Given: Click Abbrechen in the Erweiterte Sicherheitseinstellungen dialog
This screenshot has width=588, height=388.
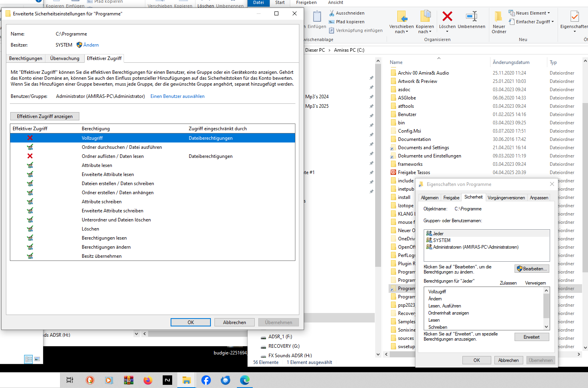Looking at the screenshot, I should (235, 322).
